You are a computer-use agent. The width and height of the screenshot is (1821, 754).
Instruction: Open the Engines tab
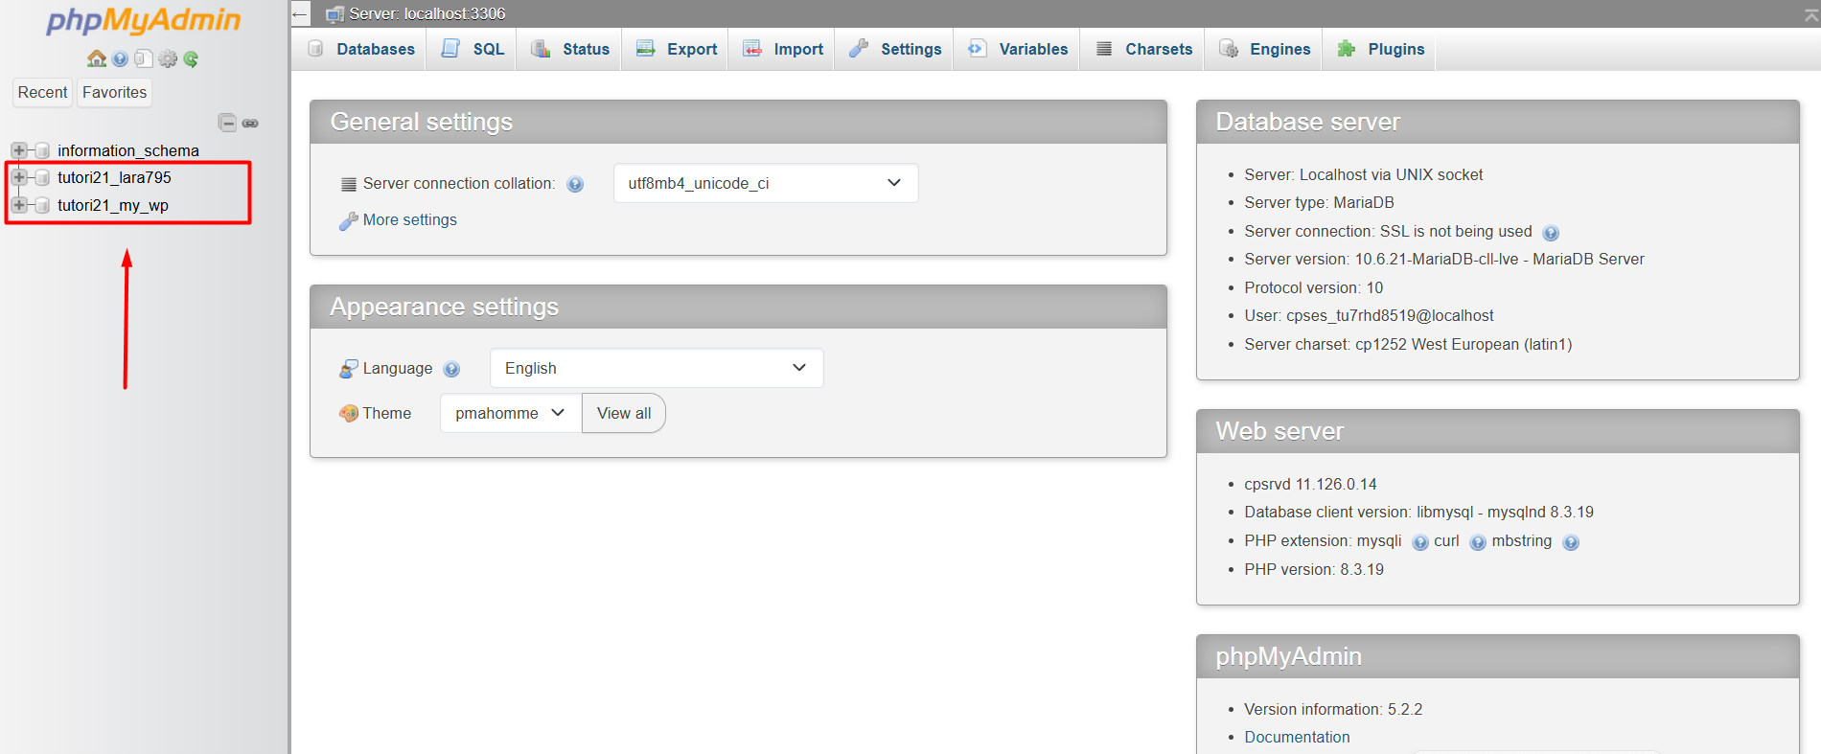pyautogui.click(x=1265, y=49)
